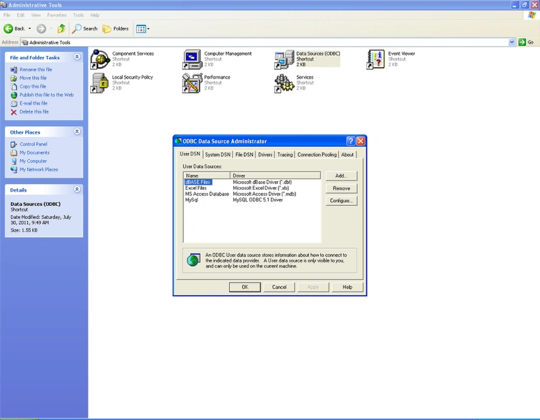Open the Services gear icon
Image resolution: width=540 pixels, height=420 pixels.
284,83
